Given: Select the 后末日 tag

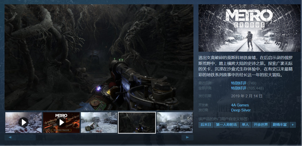Looking at the screenshot, I should tap(206, 125).
